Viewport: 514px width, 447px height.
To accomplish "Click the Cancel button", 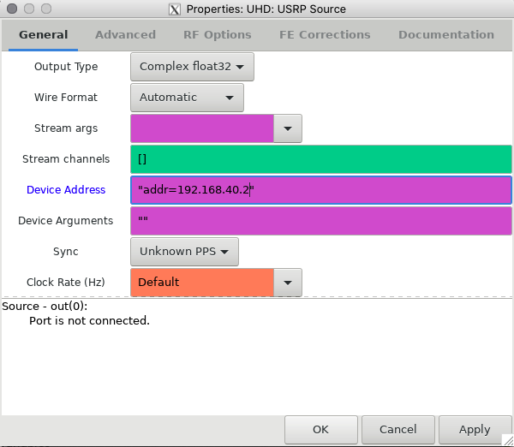I will 398,429.
